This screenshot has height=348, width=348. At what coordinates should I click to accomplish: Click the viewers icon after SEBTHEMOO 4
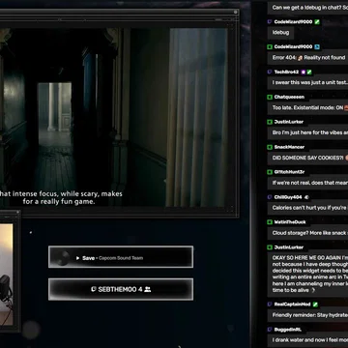point(148,289)
